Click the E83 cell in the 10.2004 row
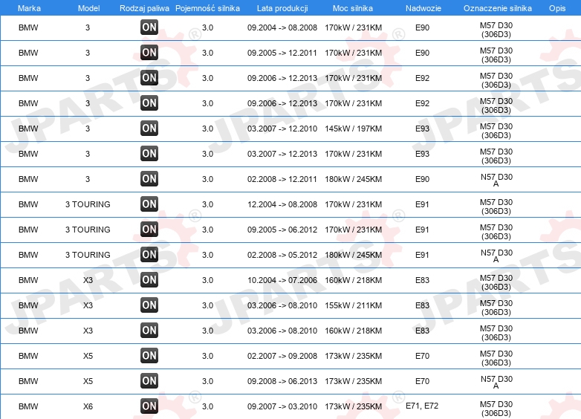This screenshot has height=419, width=581. (x=422, y=280)
